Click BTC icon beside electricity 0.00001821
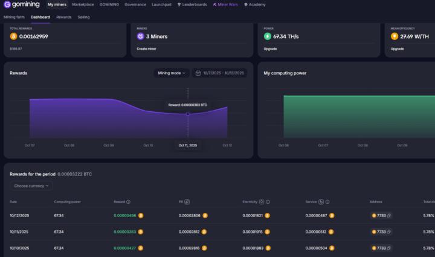435x257 pixels. pos(267,216)
